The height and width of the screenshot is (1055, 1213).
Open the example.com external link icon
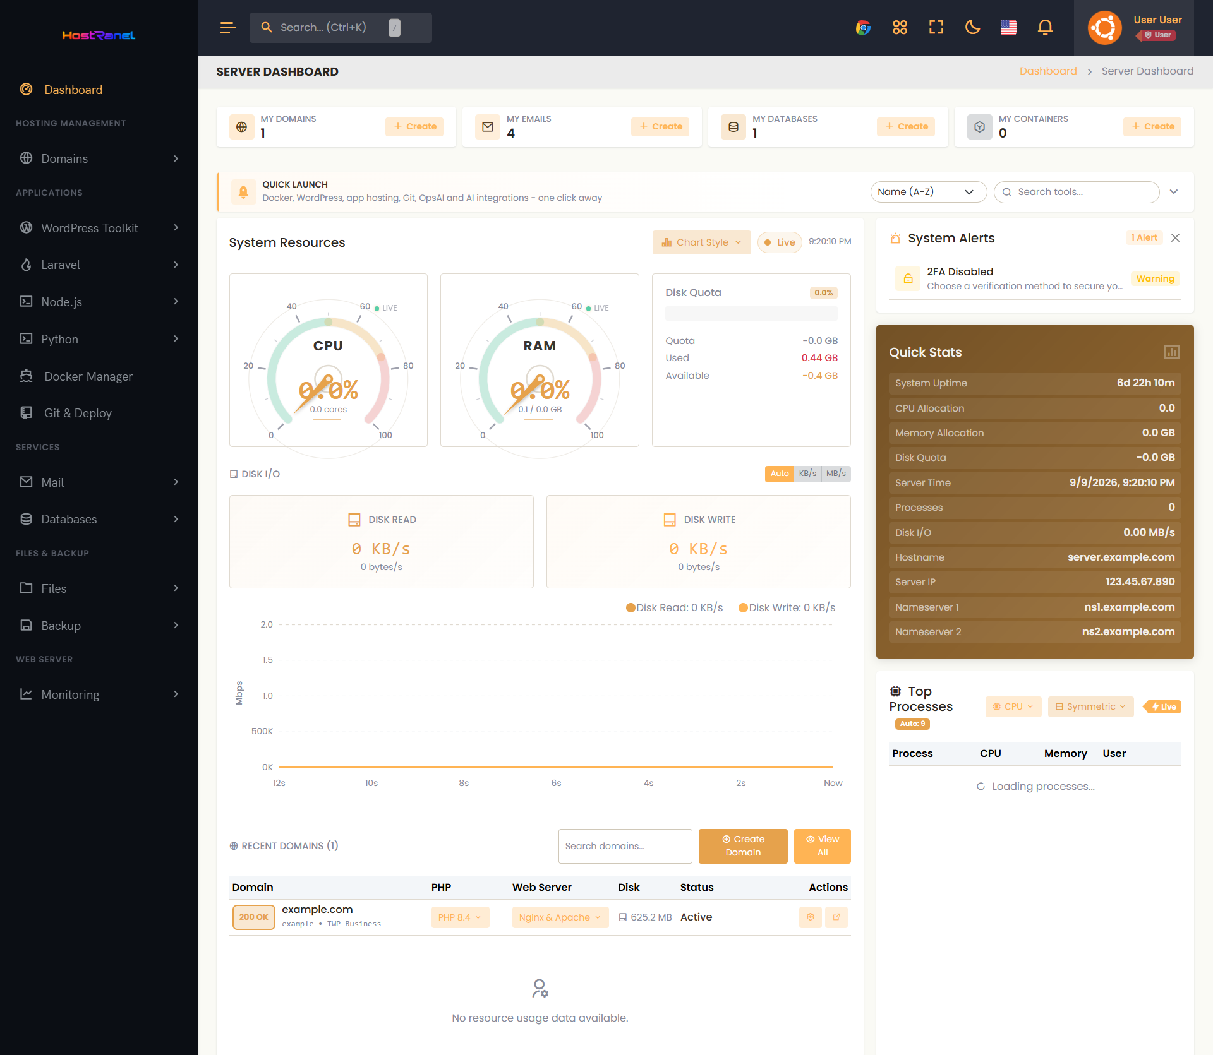(x=836, y=917)
